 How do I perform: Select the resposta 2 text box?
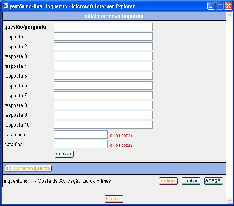click(103, 46)
